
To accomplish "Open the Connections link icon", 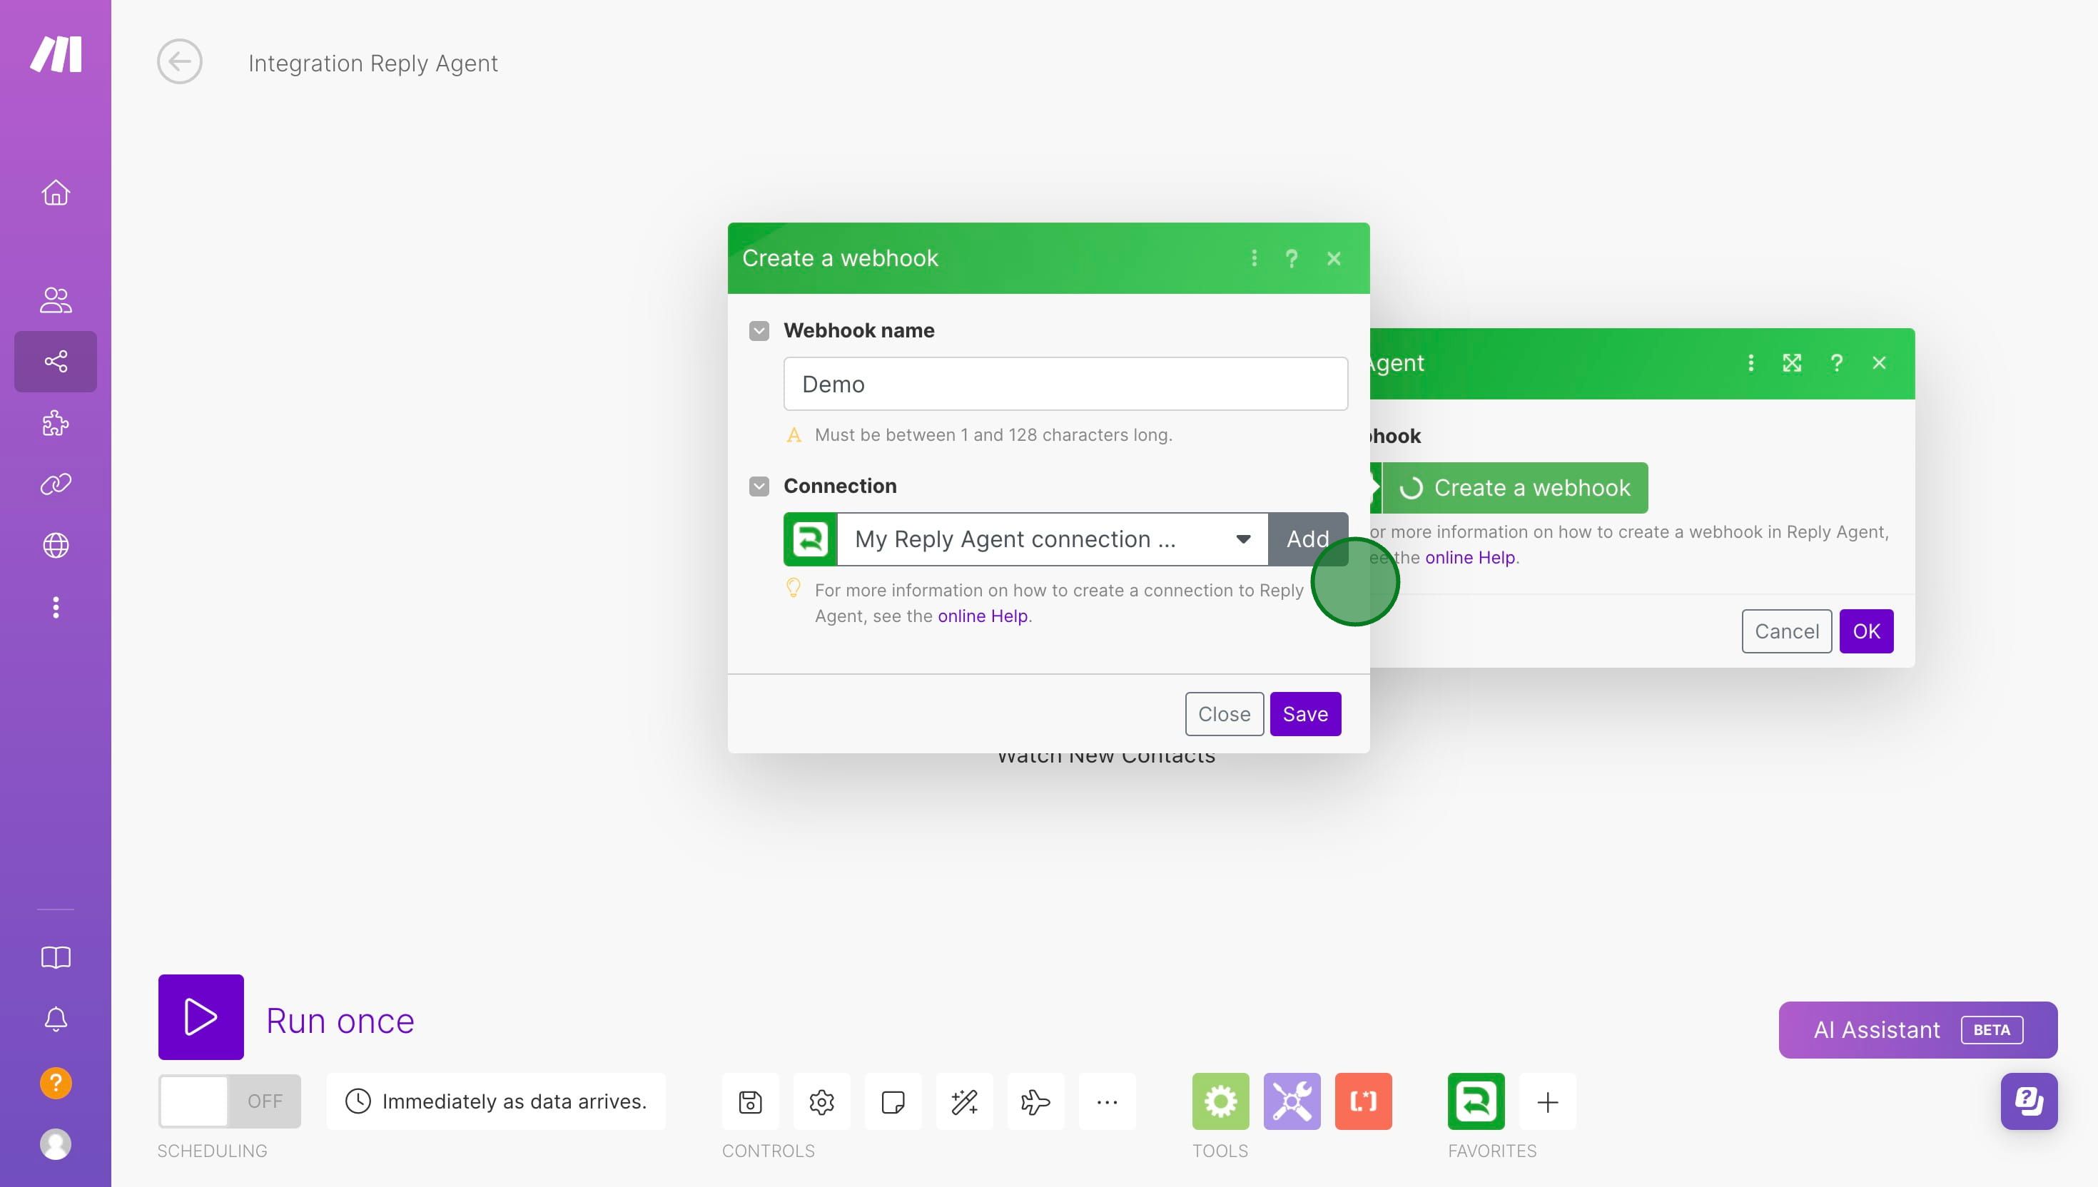I will coord(56,484).
